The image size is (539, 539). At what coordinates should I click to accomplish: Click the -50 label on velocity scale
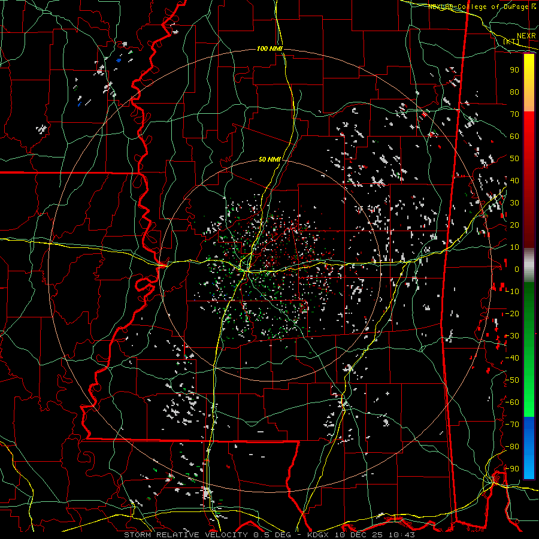click(512, 380)
